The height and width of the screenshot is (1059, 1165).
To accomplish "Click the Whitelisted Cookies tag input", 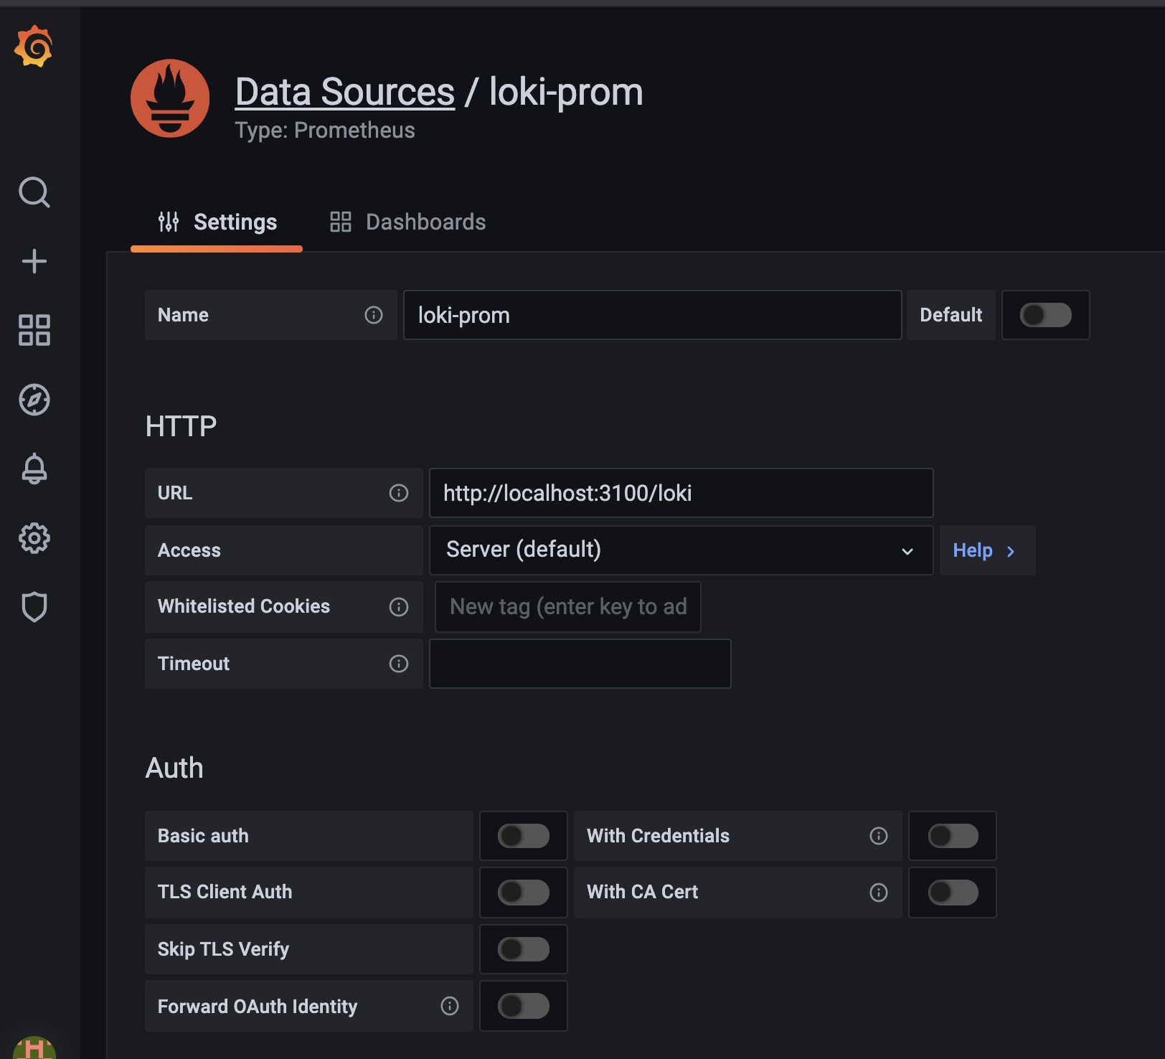I will 567,607.
